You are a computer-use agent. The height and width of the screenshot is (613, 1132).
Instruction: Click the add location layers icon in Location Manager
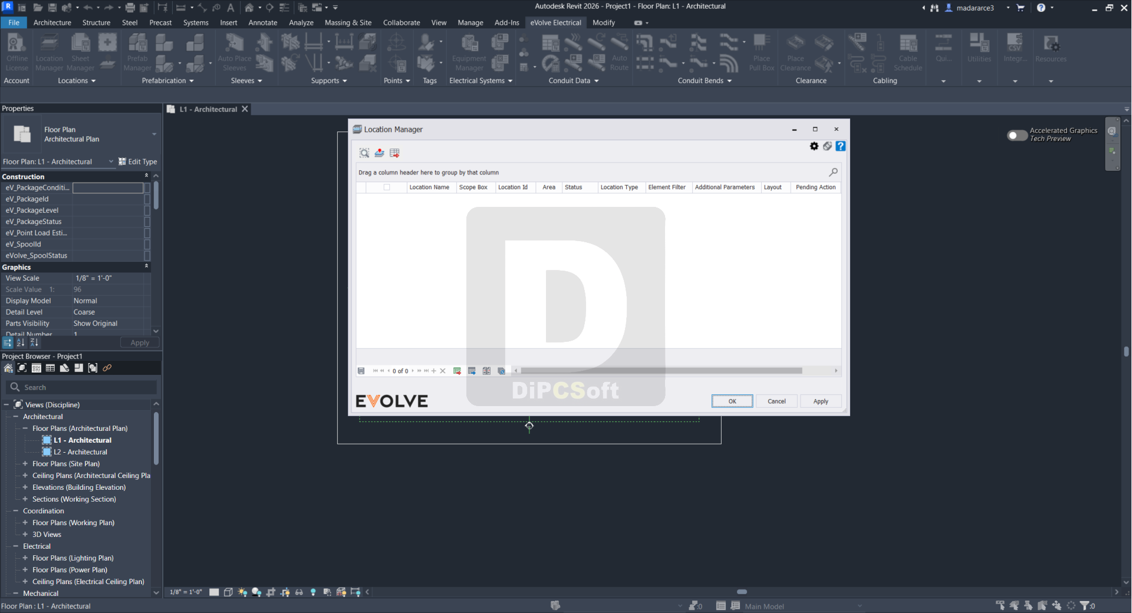[x=379, y=153]
